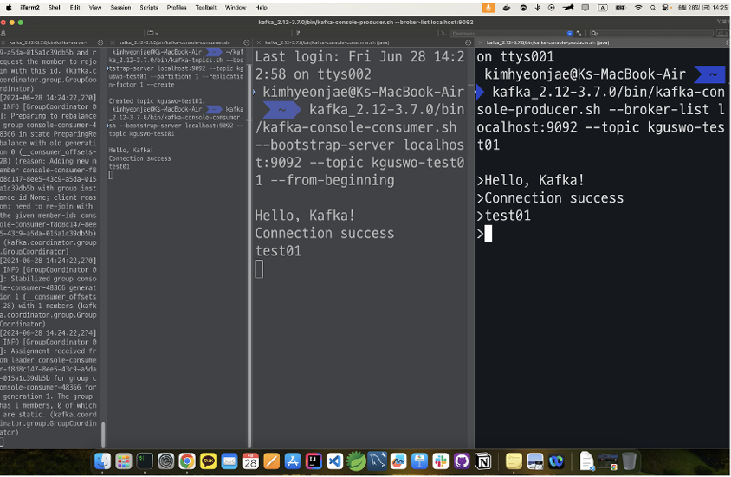Launch Google Chrome from the dock

(x=186, y=462)
